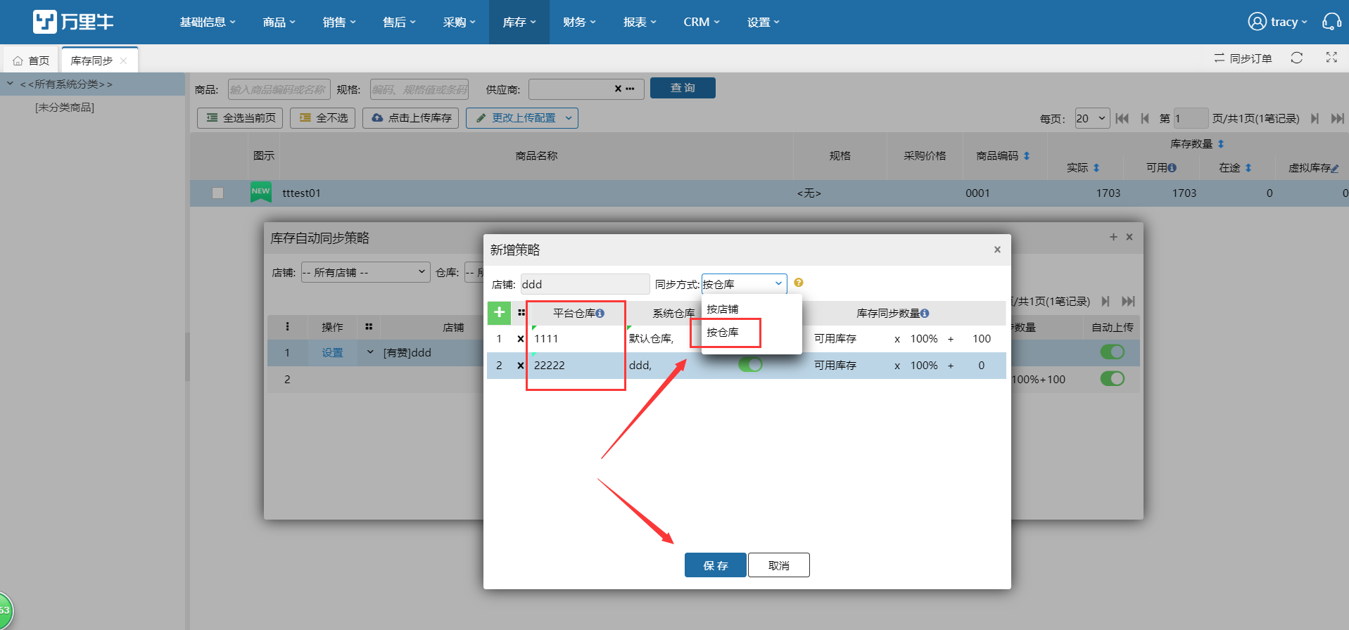The width and height of the screenshot is (1349, 630).
Task: Click the info icon beside 库存同步数量
Action: coord(925,314)
